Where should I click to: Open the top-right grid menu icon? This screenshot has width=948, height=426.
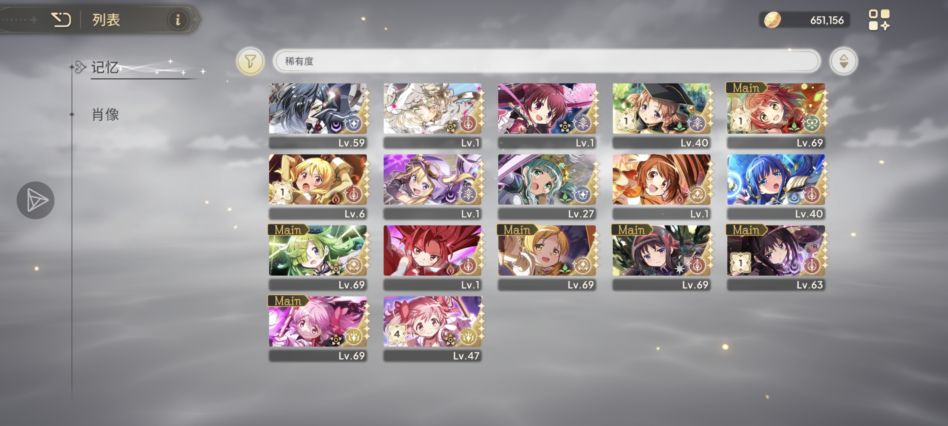point(879,20)
